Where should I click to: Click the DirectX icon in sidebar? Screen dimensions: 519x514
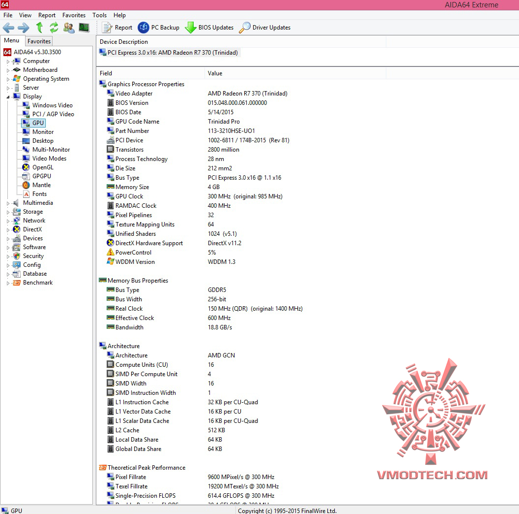tap(17, 229)
